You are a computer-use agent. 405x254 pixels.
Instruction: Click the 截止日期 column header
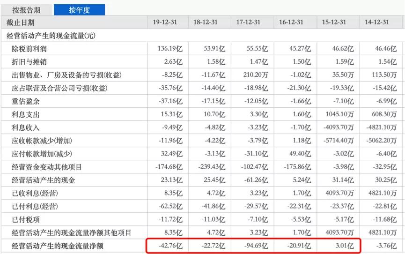pos(21,22)
